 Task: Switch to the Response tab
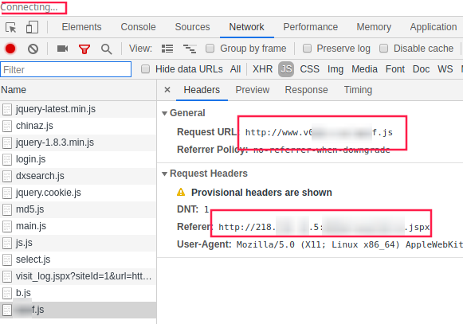[306, 90]
